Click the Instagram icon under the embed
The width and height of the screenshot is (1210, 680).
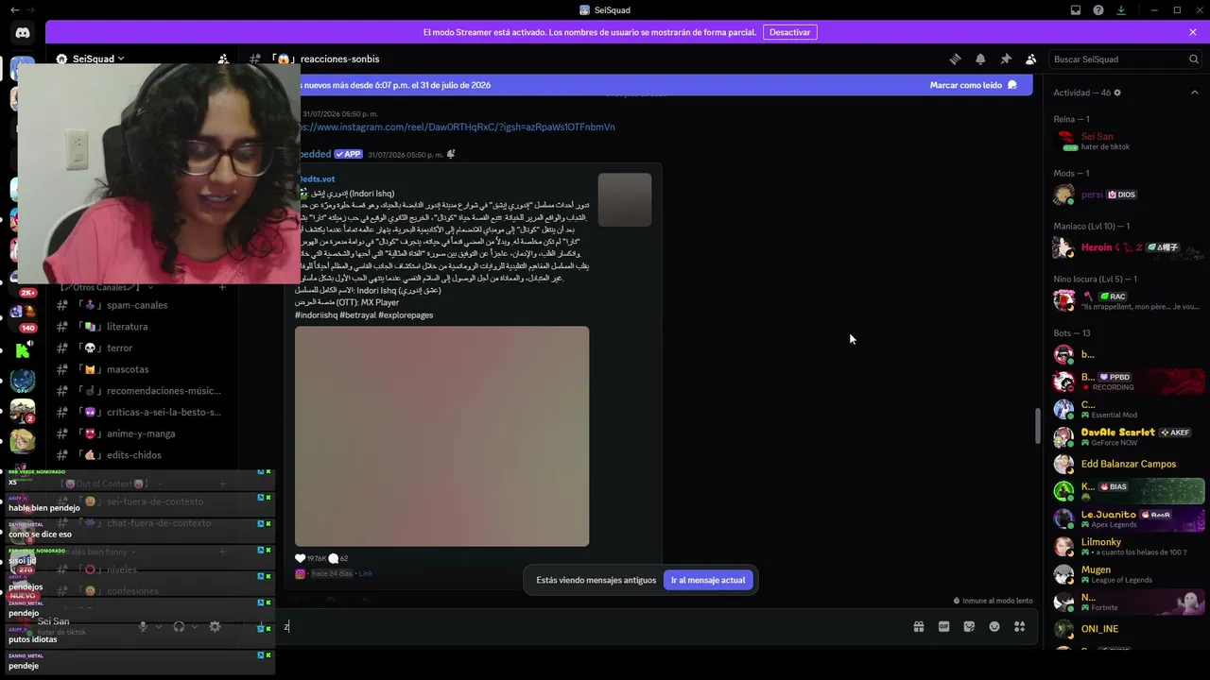coord(301,573)
